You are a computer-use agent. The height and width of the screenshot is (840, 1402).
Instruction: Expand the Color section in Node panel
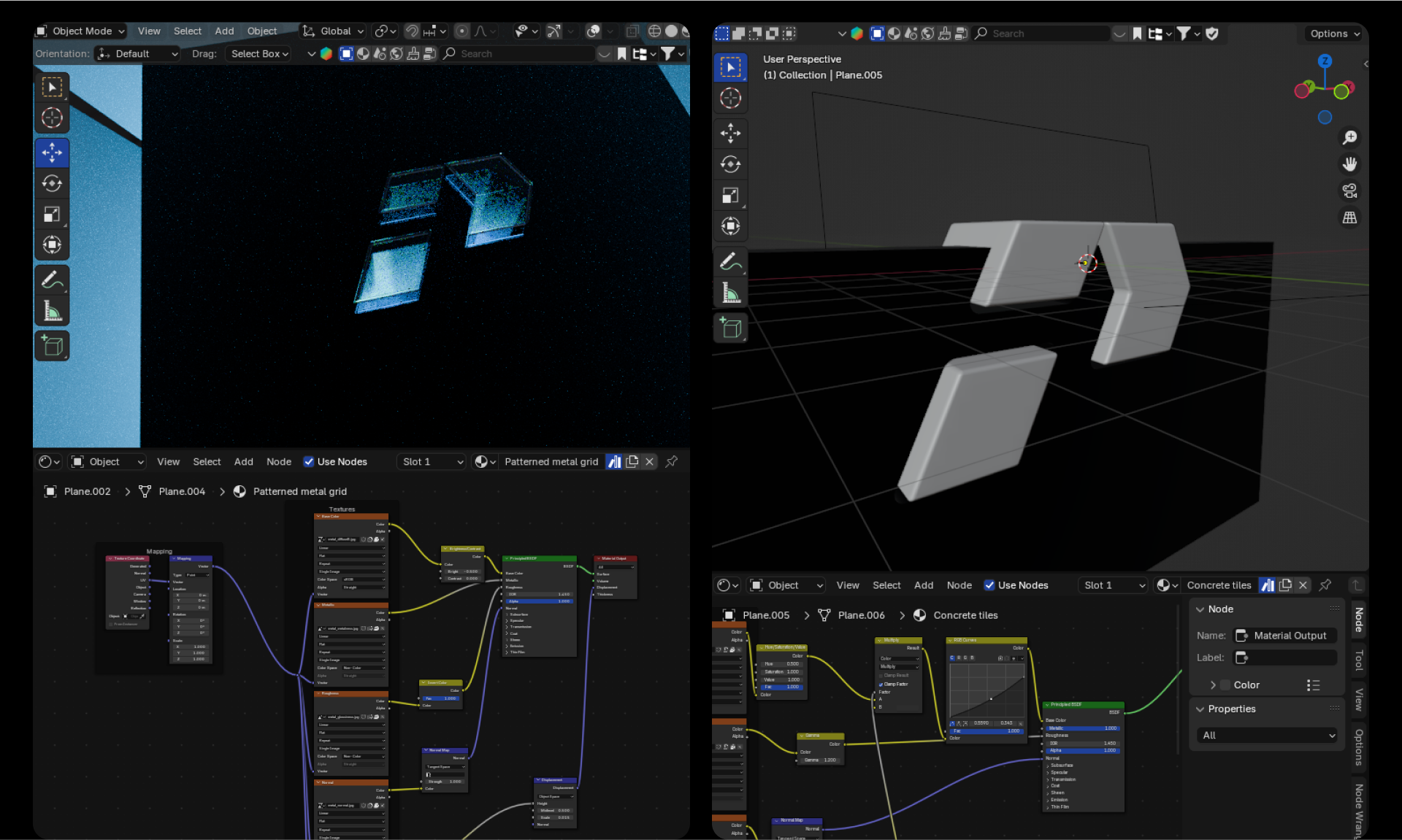[x=1213, y=685]
